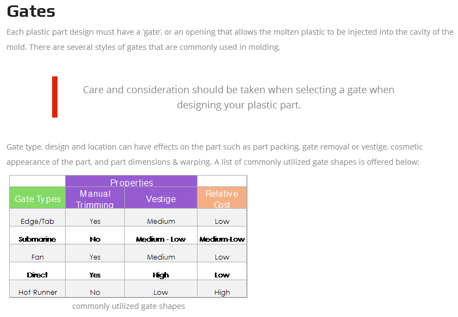Click the orange Relative Cost header
Screen dimensions: 458x317
222,198
